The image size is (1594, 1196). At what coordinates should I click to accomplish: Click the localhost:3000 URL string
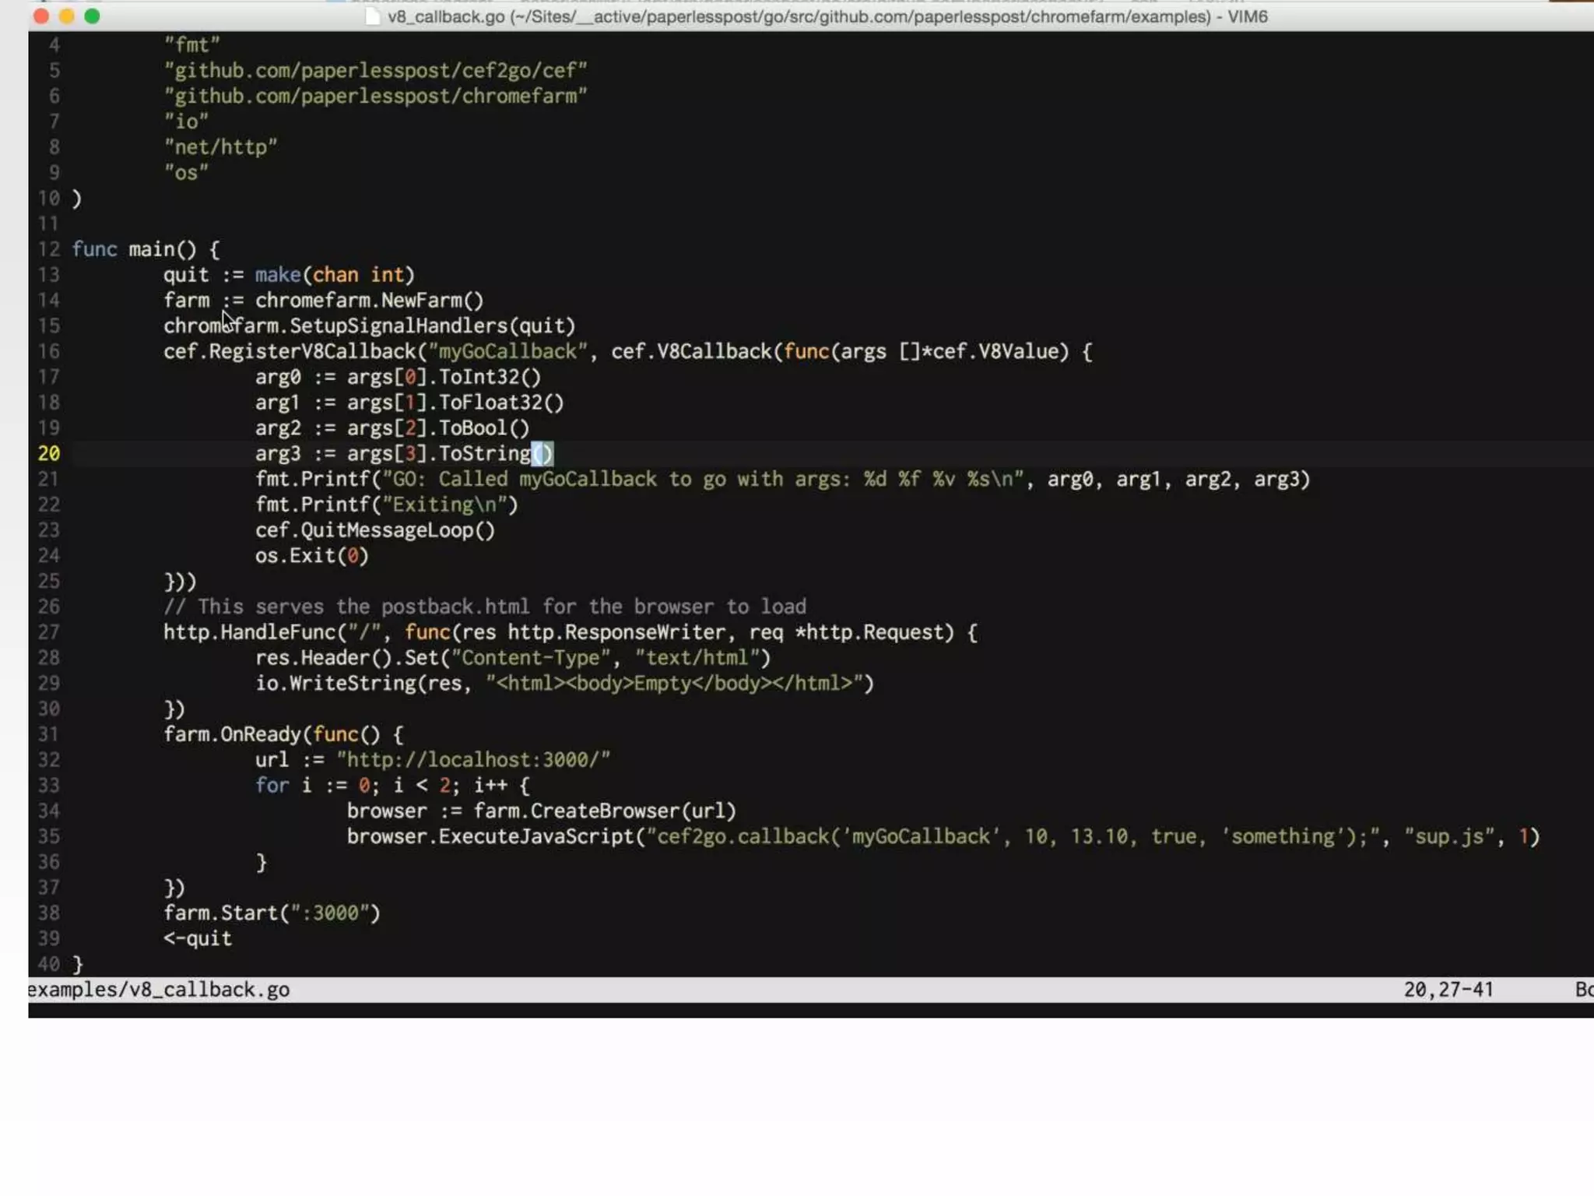tap(474, 760)
